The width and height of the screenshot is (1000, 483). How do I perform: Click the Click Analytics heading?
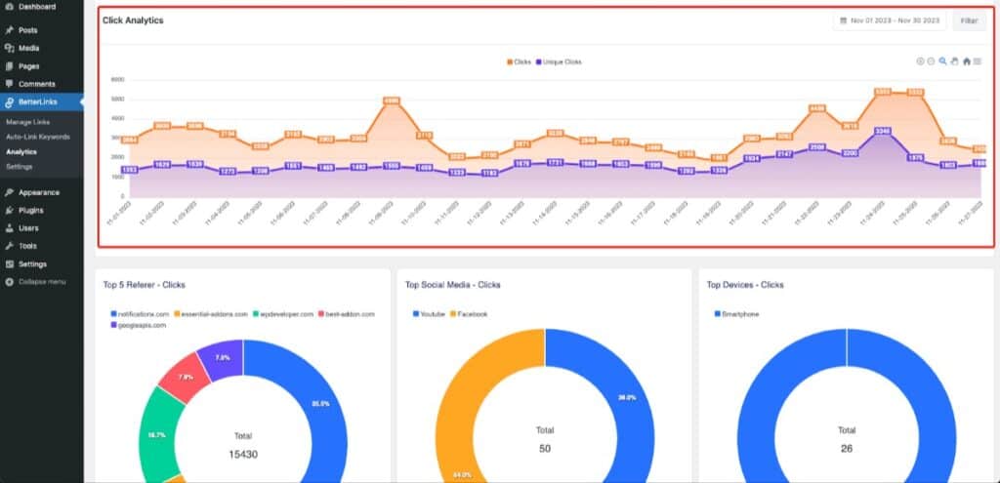[x=133, y=20]
